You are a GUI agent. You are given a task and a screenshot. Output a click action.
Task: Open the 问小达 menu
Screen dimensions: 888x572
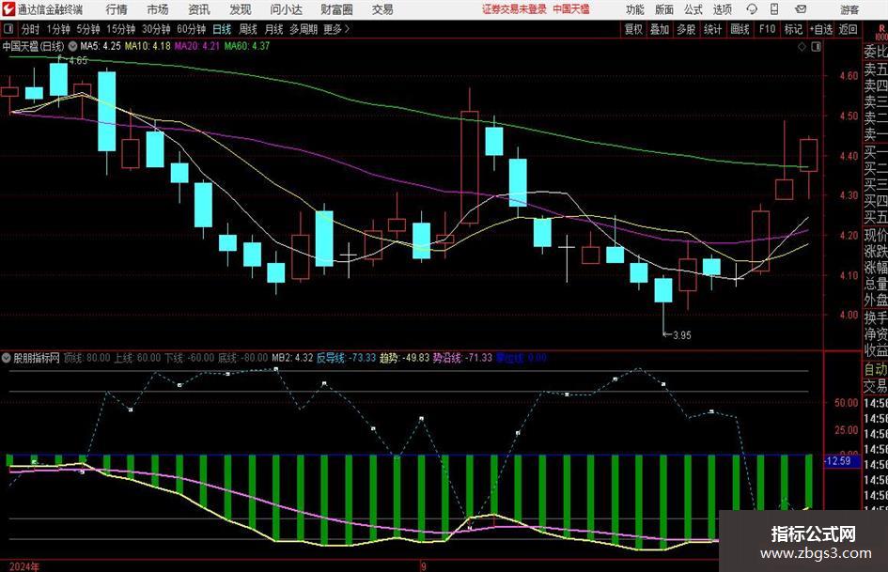tap(286, 9)
